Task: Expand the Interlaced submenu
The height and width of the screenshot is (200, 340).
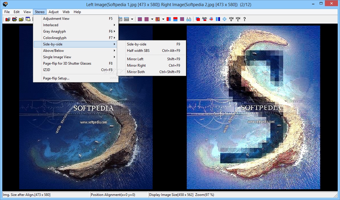Action: point(75,25)
